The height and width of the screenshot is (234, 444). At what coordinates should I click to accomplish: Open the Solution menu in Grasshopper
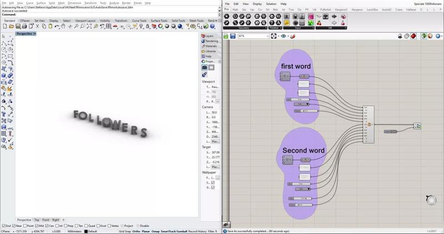coord(271,4)
